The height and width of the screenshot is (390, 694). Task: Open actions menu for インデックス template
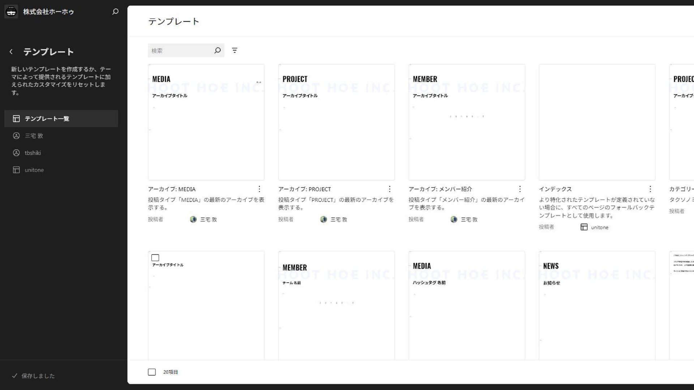pos(650,189)
